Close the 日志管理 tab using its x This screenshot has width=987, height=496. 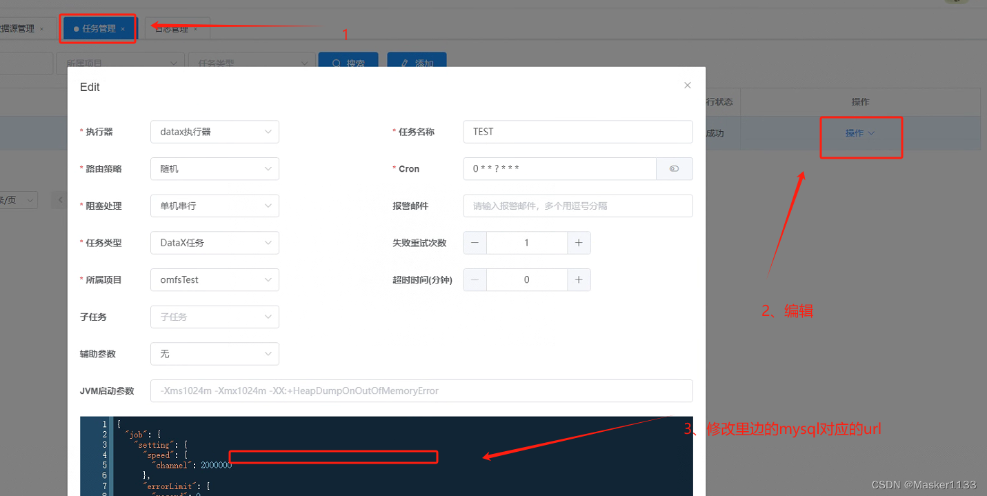(195, 29)
